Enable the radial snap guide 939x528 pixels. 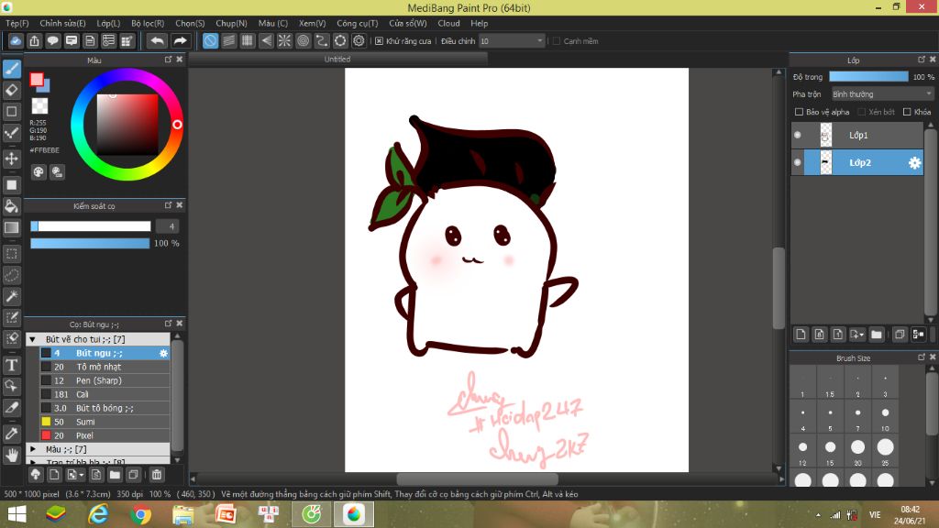pos(284,40)
